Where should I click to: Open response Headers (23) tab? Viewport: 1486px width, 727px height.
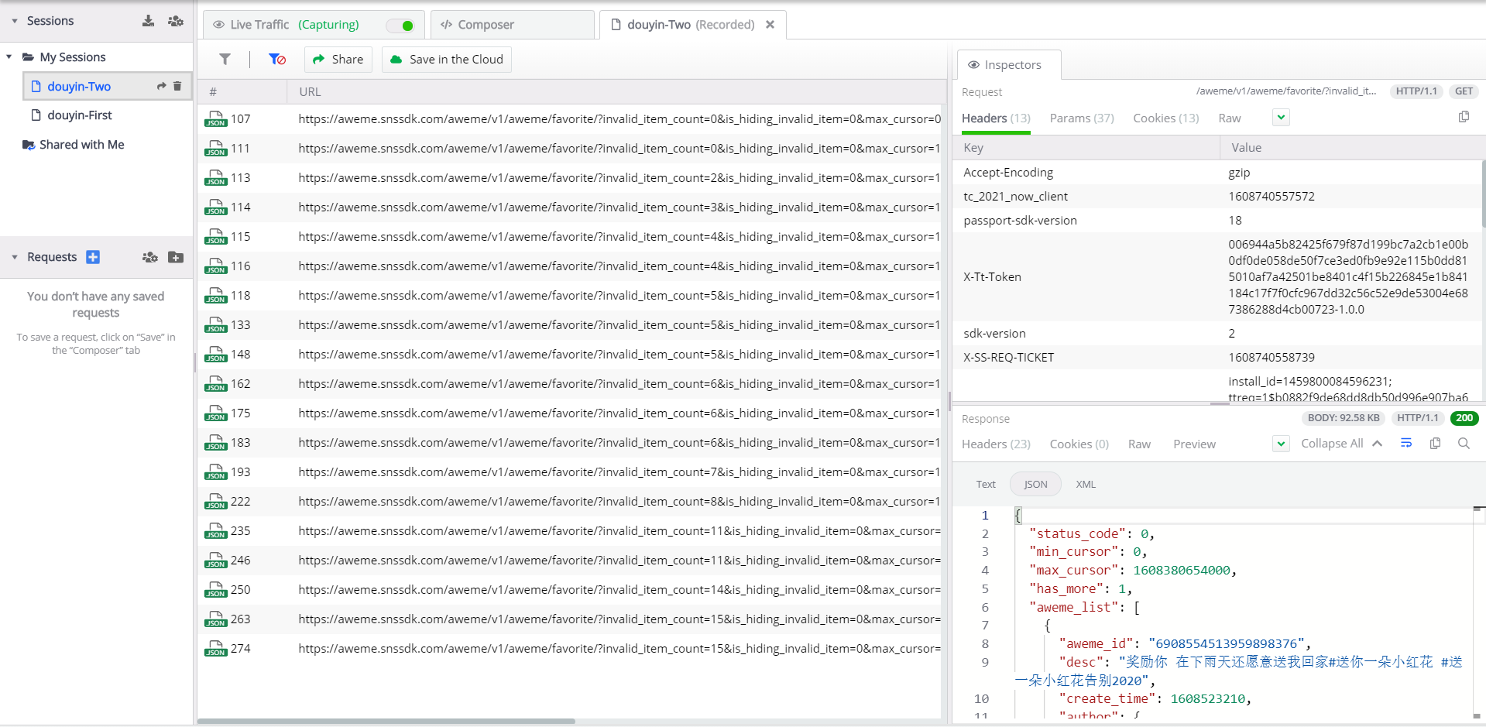pyautogui.click(x=996, y=444)
